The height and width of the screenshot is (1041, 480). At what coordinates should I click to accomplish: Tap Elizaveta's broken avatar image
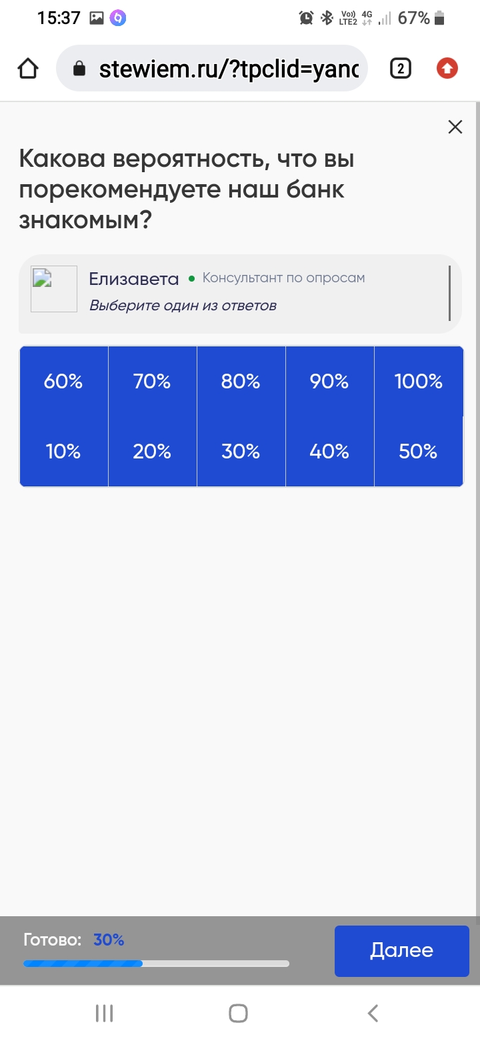(x=54, y=289)
